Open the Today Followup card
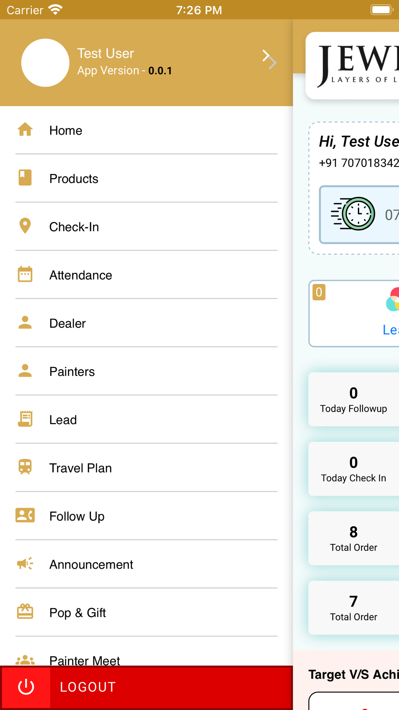This screenshot has width=399, height=710. click(354, 399)
